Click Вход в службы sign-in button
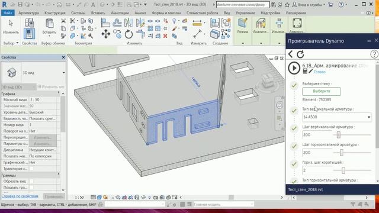Image resolution: width=379 pixels, height=213 pixels. (309, 4)
